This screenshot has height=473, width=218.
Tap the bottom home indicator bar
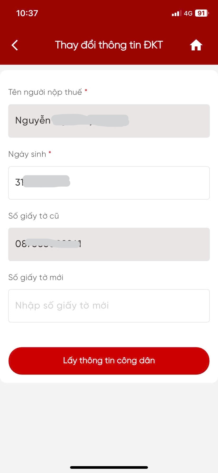pyautogui.click(x=109, y=467)
